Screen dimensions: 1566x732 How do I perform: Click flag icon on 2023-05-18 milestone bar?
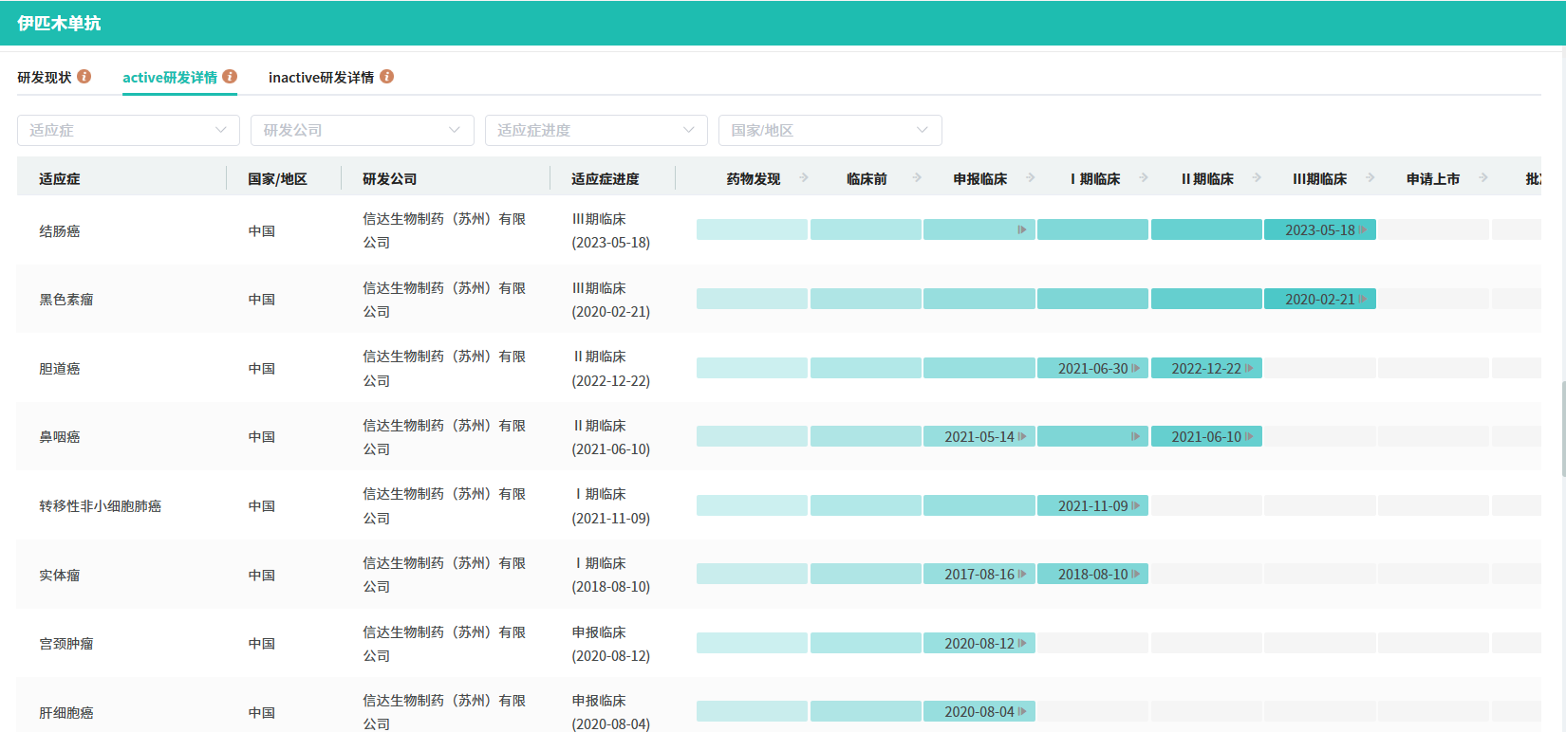tap(1363, 230)
